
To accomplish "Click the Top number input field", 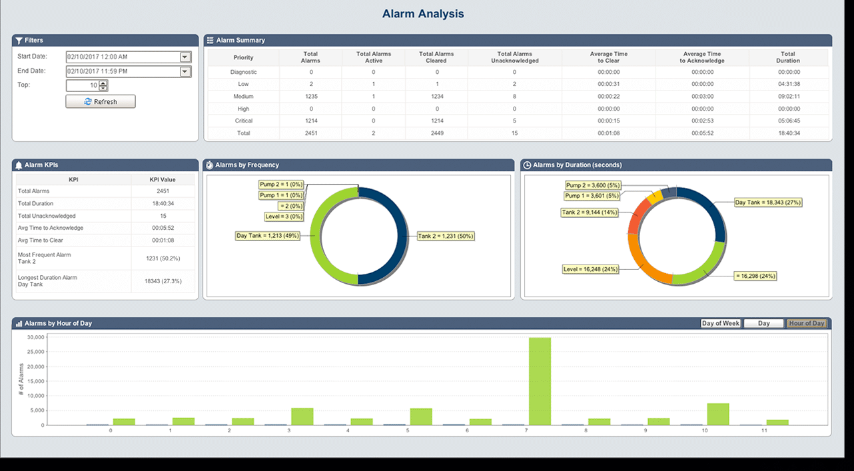I will coord(83,85).
